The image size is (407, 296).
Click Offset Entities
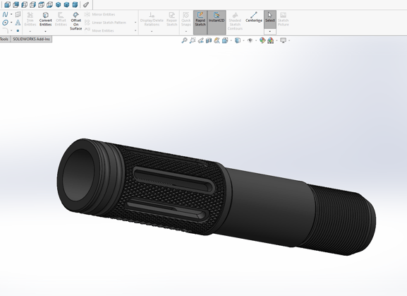(61, 19)
